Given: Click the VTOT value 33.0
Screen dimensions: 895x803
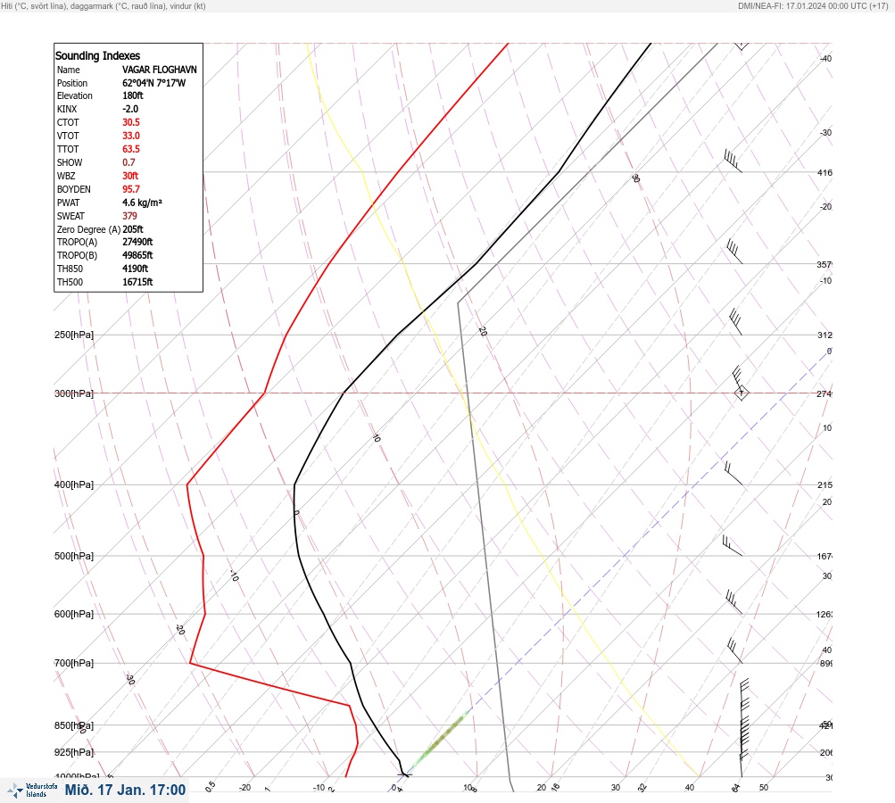Looking at the screenshot, I should pos(130,136).
